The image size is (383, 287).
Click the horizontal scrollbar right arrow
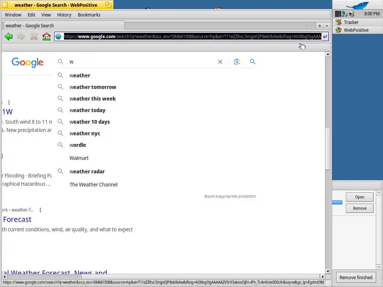pyautogui.click(x=323, y=277)
